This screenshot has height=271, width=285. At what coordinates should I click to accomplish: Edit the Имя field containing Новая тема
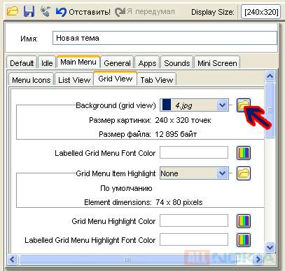pyautogui.click(x=165, y=38)
